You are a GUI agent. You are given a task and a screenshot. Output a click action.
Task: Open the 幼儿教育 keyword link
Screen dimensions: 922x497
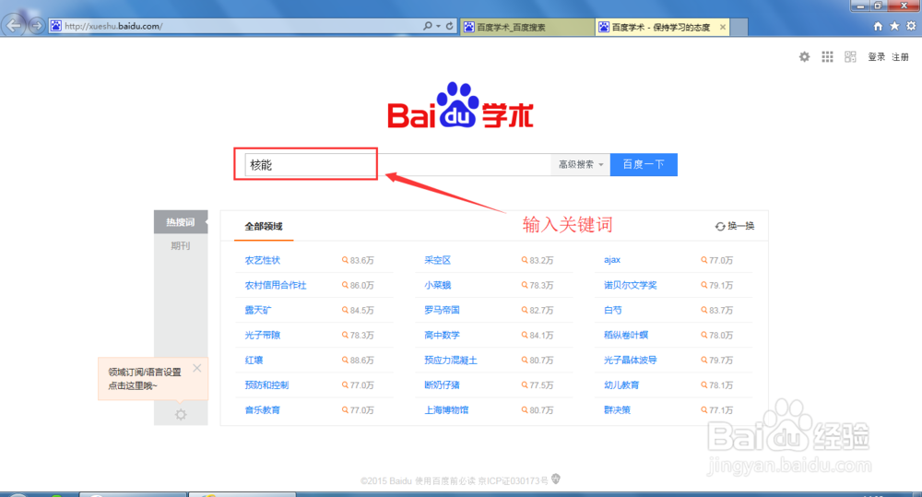tap(621, 385)
